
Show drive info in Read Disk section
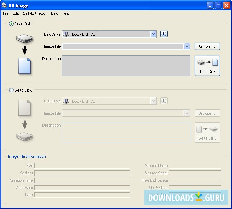point(164,34)
